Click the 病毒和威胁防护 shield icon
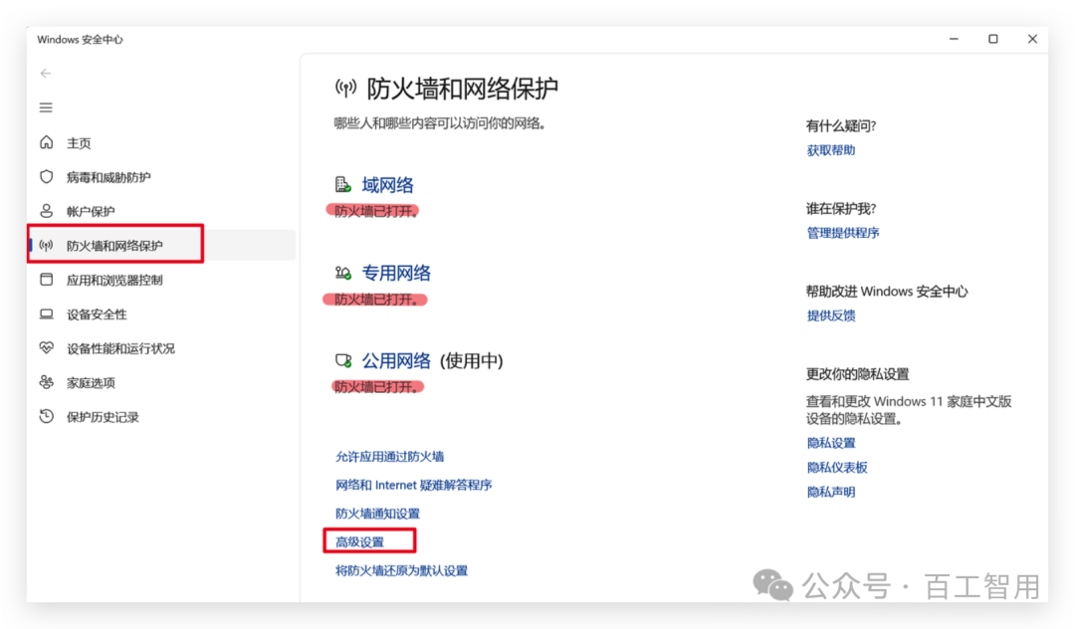The image size is (1075, 629). 46,177
